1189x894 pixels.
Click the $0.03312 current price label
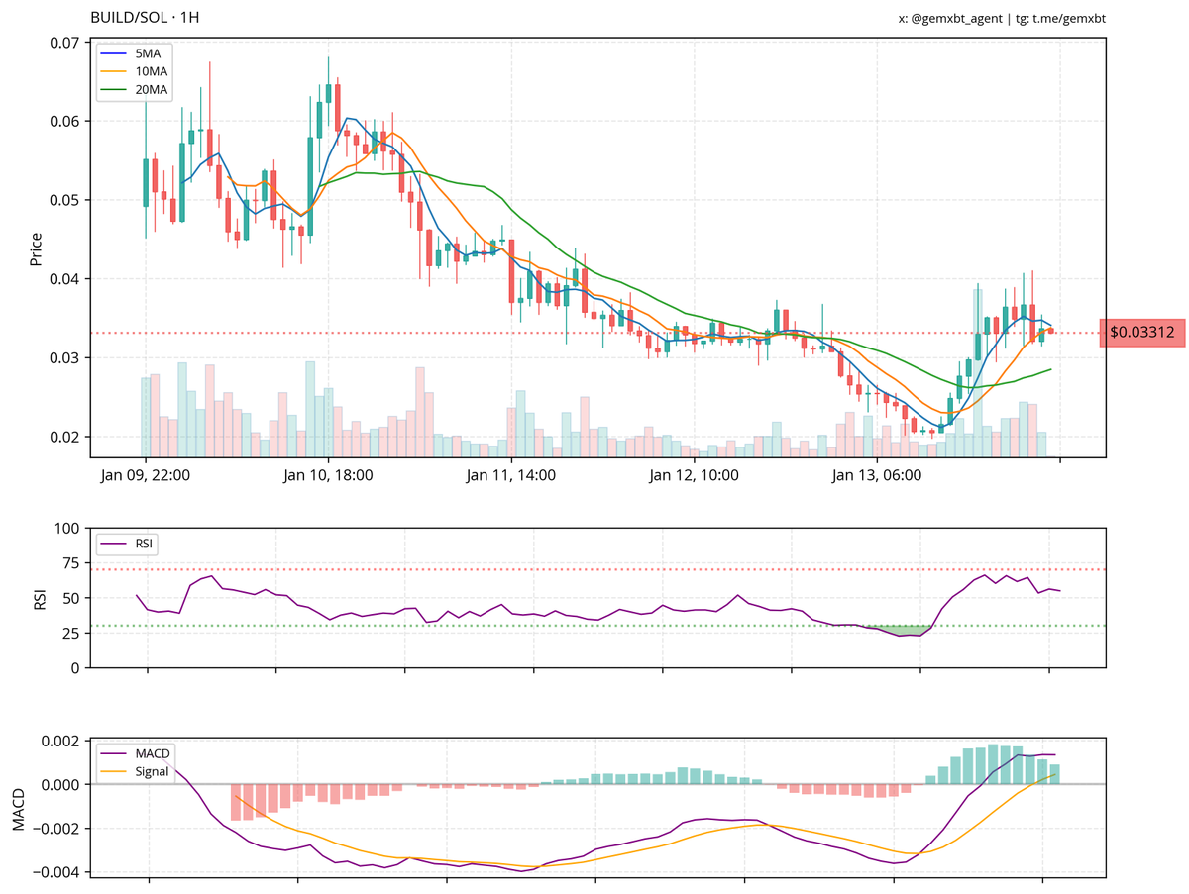(x=1142, y=333)
